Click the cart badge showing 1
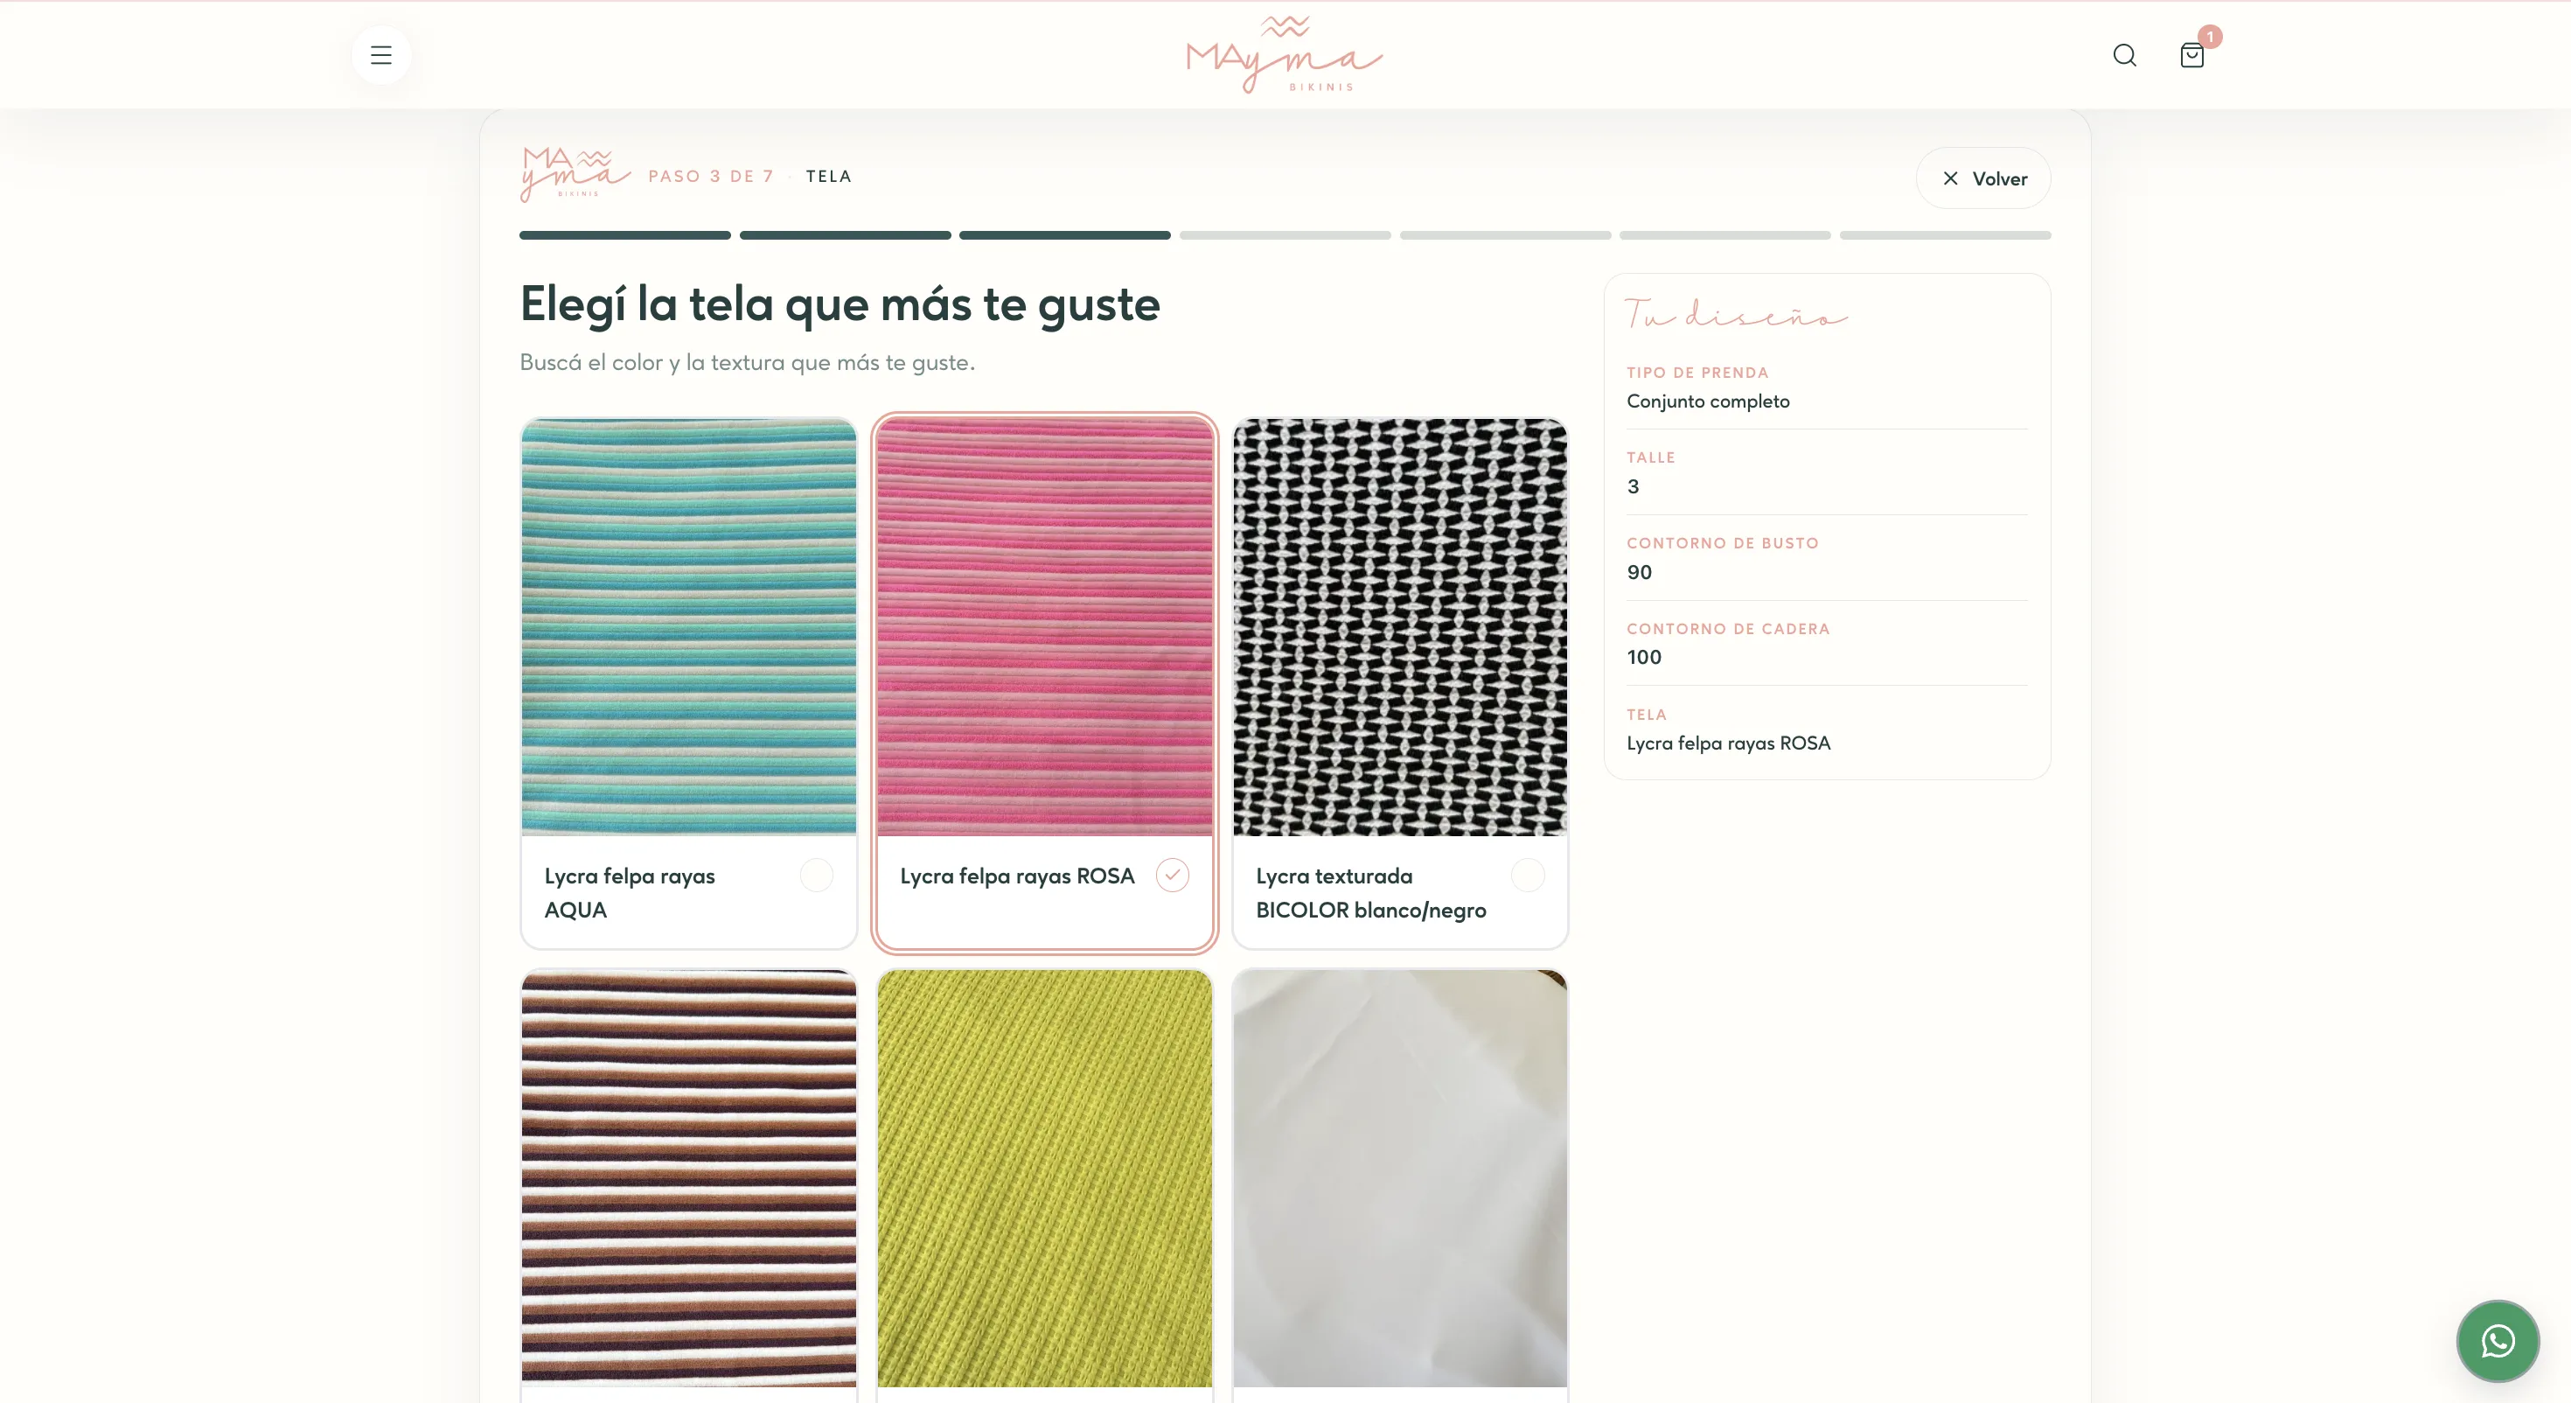 (x=2210, y=37)
